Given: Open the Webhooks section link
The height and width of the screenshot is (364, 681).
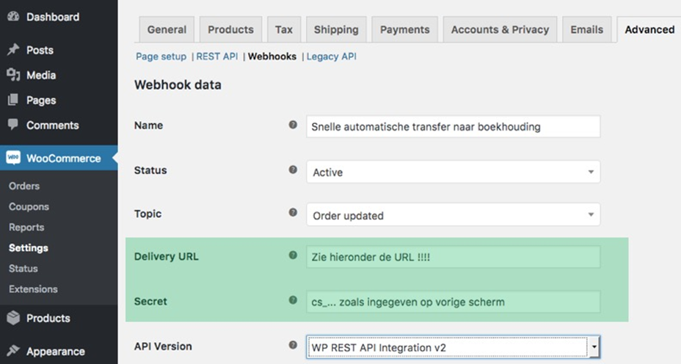Looking at the screenshot, I should click(272, 57).
